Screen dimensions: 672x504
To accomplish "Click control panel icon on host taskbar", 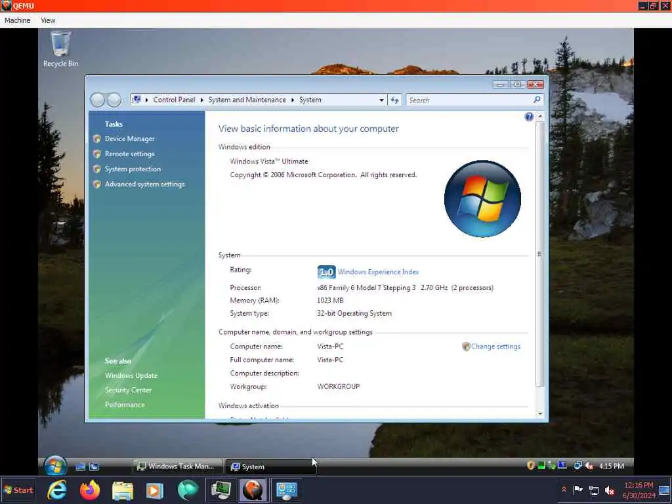I will coord(286,491).
